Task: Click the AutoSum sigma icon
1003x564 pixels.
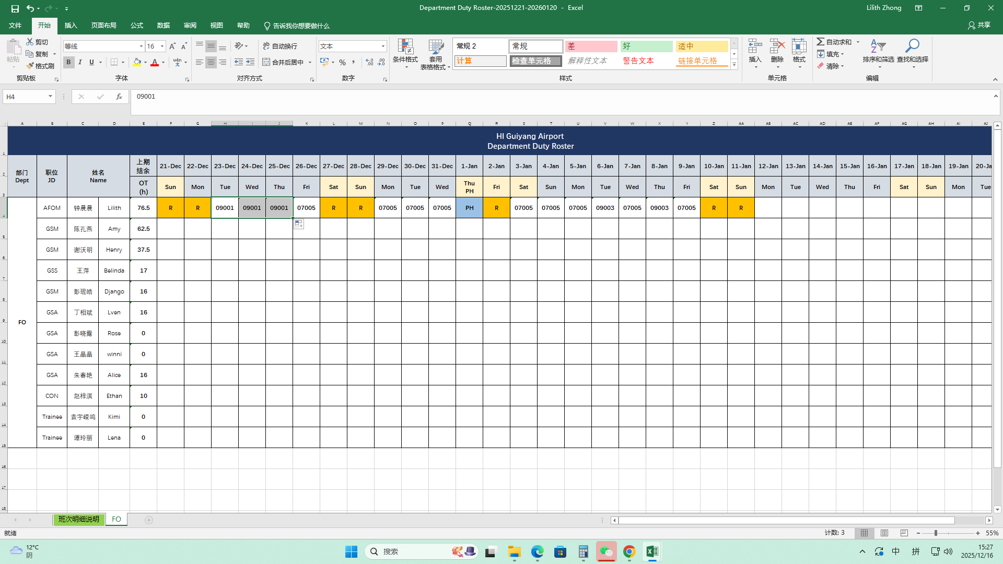Action: [x=821, y=42]
